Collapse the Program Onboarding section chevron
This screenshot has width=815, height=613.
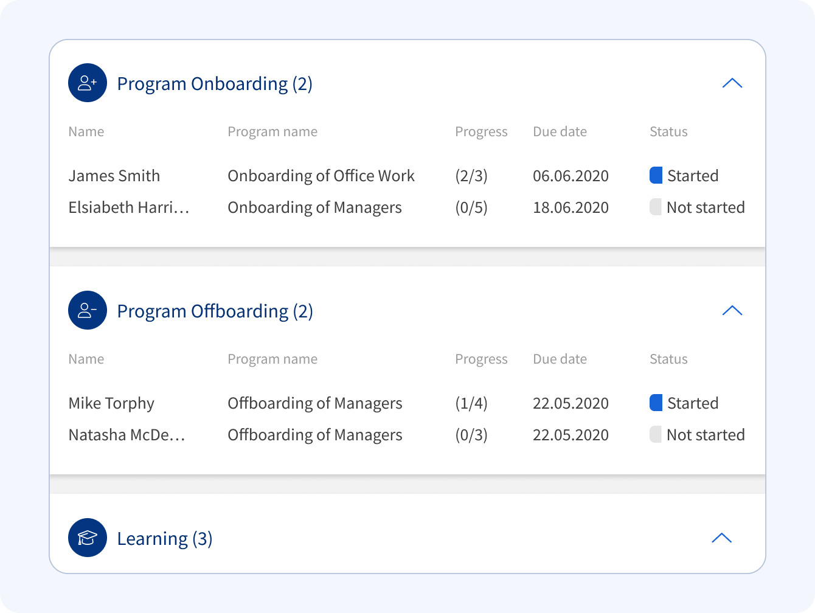[732, 83]
